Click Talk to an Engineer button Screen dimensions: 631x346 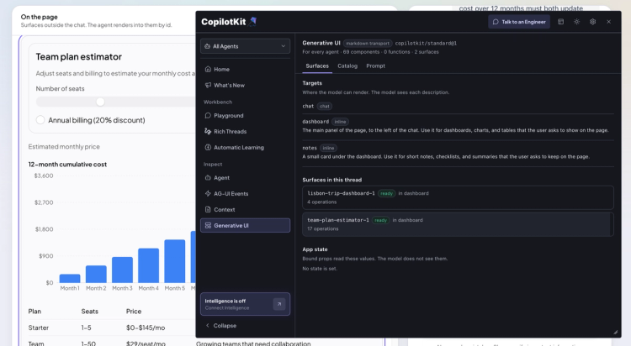click(519, 22)
